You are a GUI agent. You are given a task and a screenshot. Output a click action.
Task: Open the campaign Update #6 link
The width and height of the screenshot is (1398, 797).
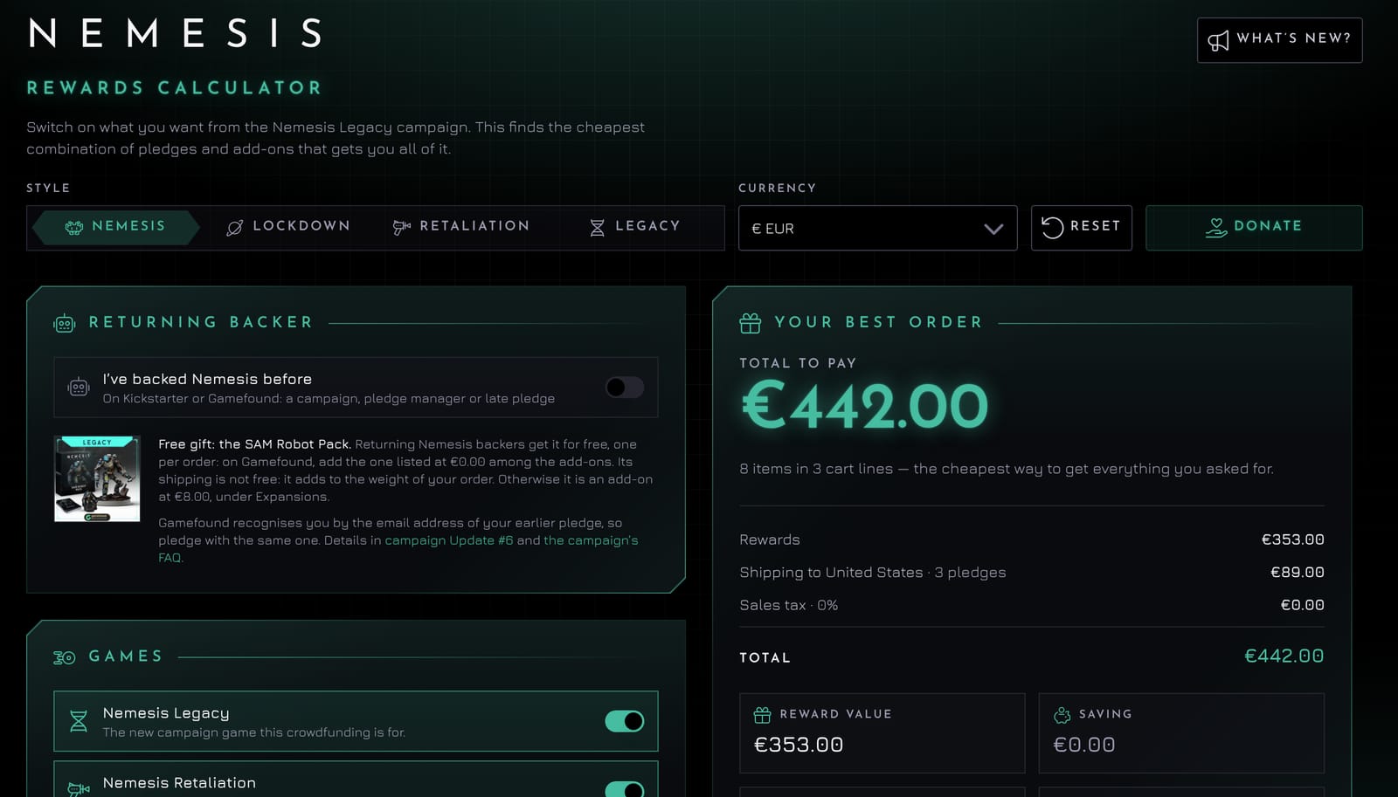(x=449, y=540)
